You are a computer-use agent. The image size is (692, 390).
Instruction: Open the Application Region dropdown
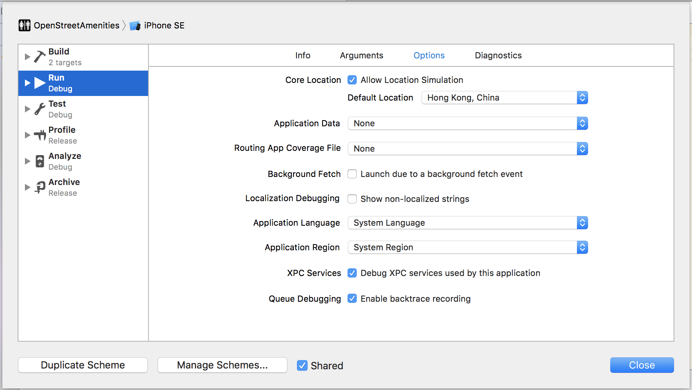(x=468, y=247)
